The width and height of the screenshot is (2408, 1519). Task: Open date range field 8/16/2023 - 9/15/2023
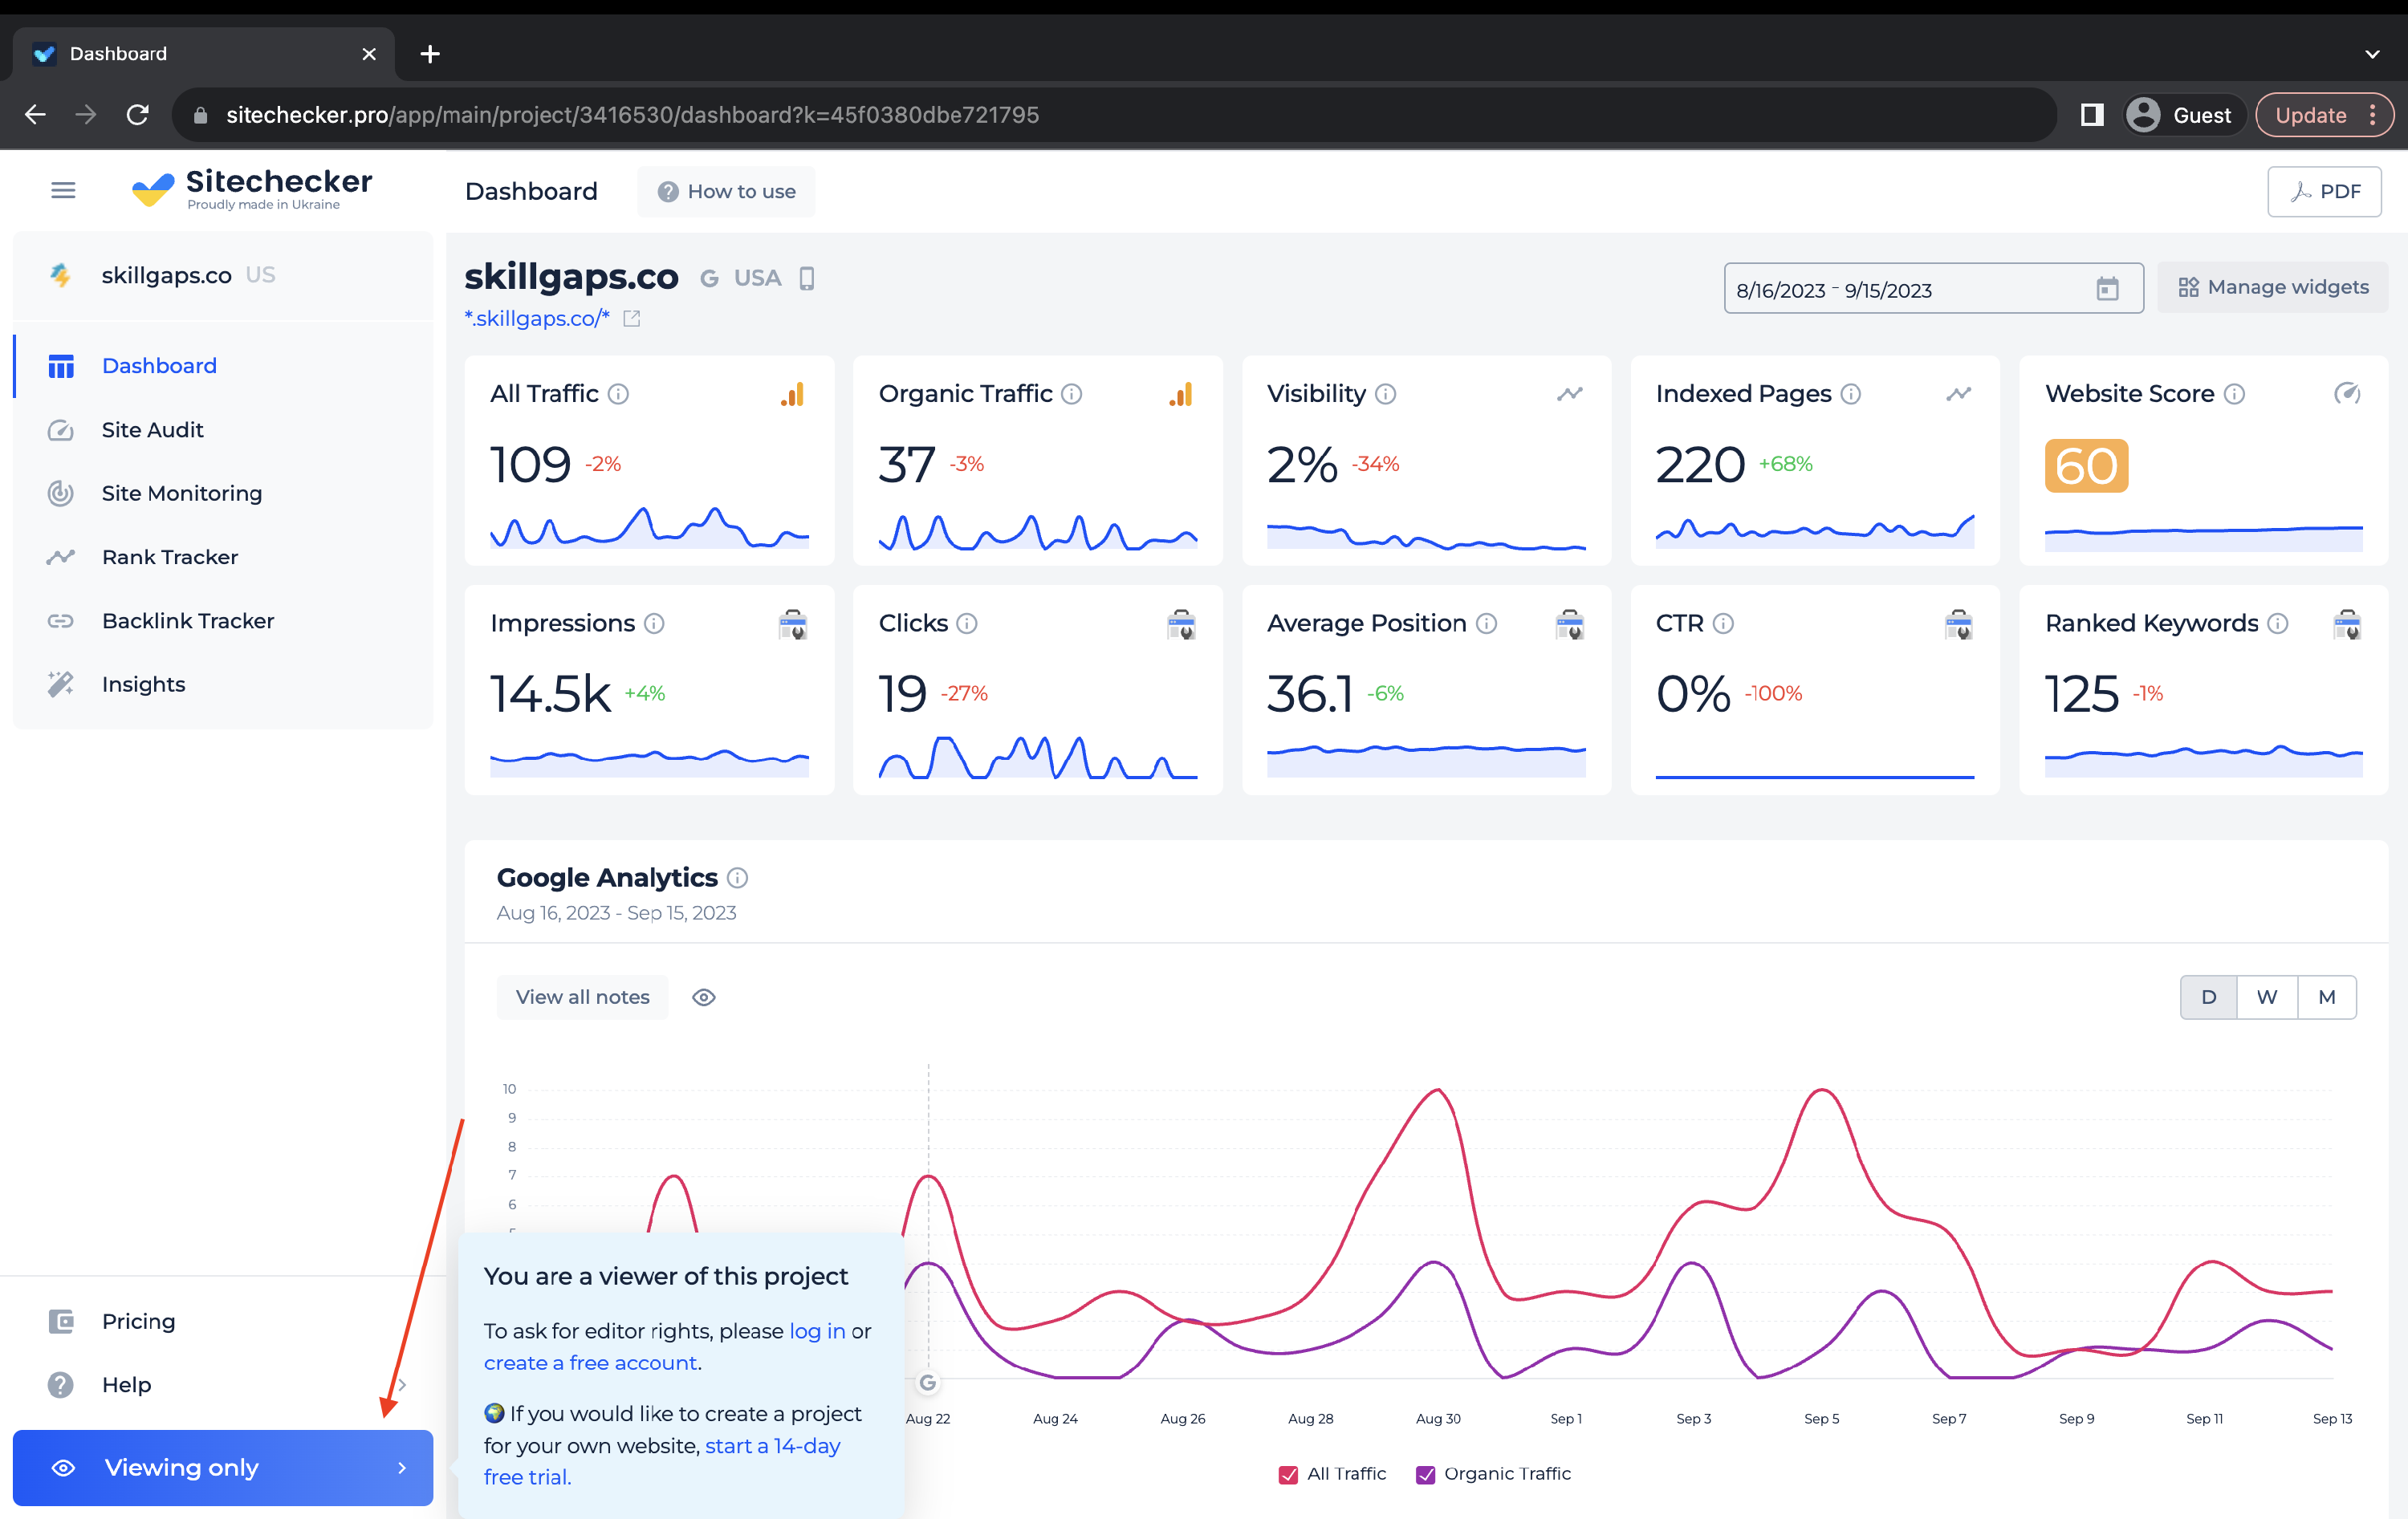click(1933, 289)
